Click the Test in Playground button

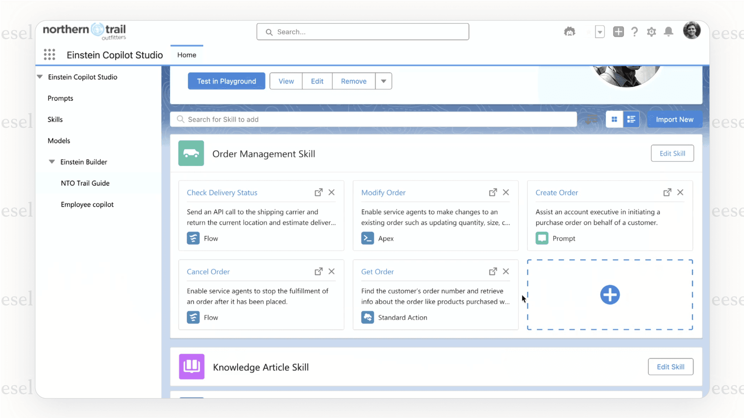tap(226, 81)
